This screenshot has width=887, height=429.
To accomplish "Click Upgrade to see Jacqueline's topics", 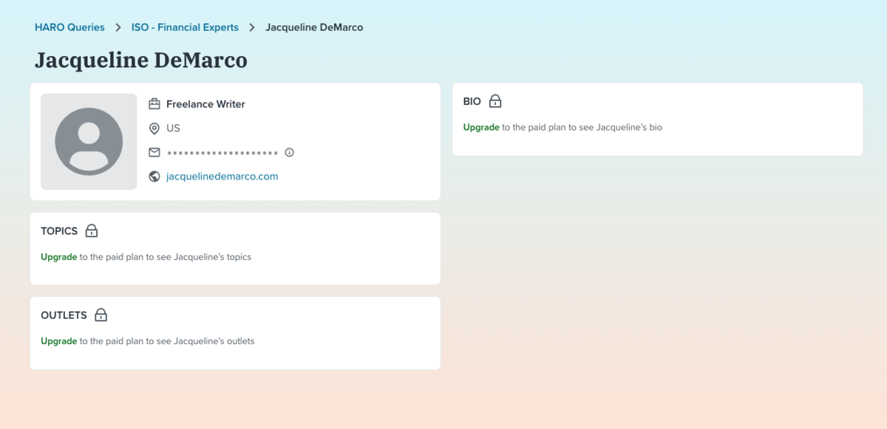I will coord(59,257).
